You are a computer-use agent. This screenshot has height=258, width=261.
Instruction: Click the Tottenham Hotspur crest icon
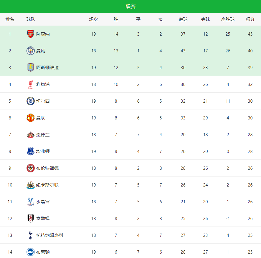coord(31,235)
